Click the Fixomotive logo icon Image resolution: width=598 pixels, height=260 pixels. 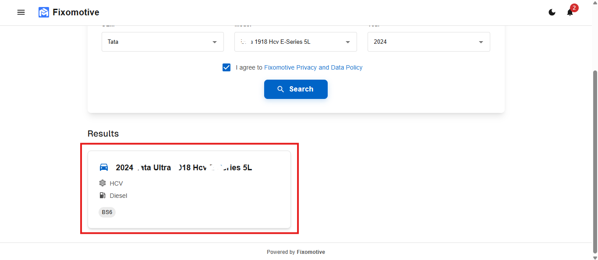click(x=44, y=12)
